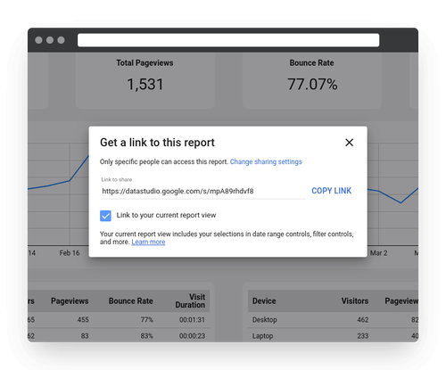Viewport: 446px width, 370px height.
Task: Sort by Bounce Rate column in left table
Action: coord(131,301)
